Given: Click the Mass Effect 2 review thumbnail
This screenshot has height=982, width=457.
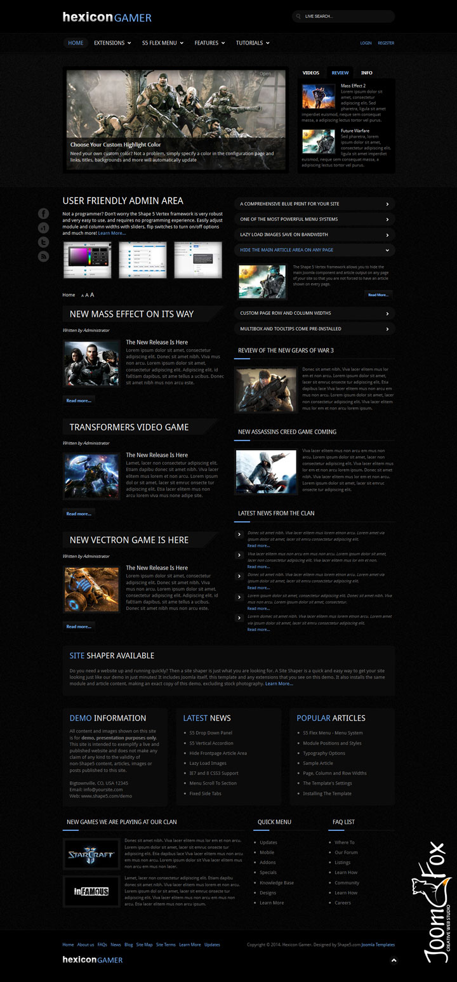Looking at the screenshot, I should click(319, 96).
